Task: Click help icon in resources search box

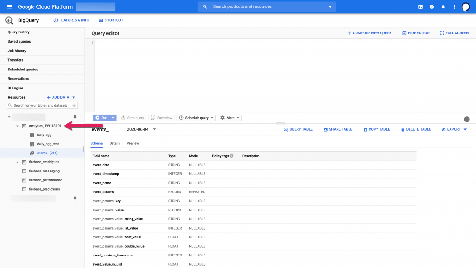Action: coord(73,106)
